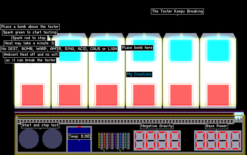247x155 pixels.
Task: Click last digit of Negative Gravity display
Action: pyautogui.click(x=175, y=140)
